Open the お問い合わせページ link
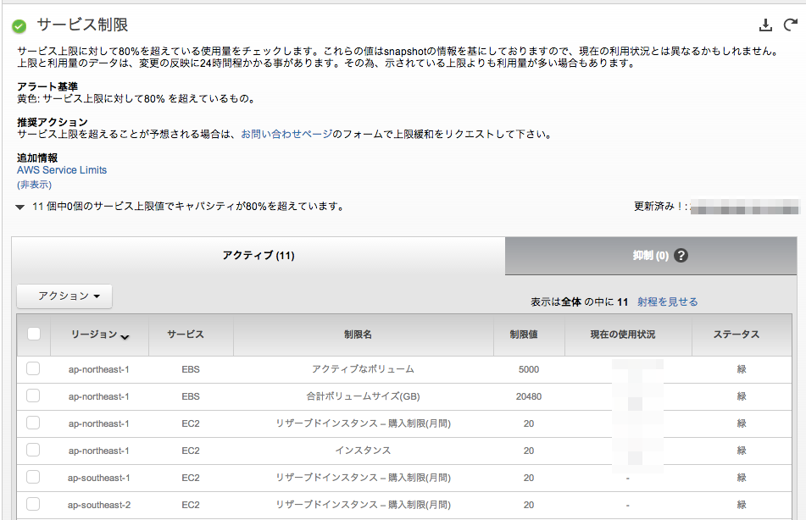 tap(286, 134)
